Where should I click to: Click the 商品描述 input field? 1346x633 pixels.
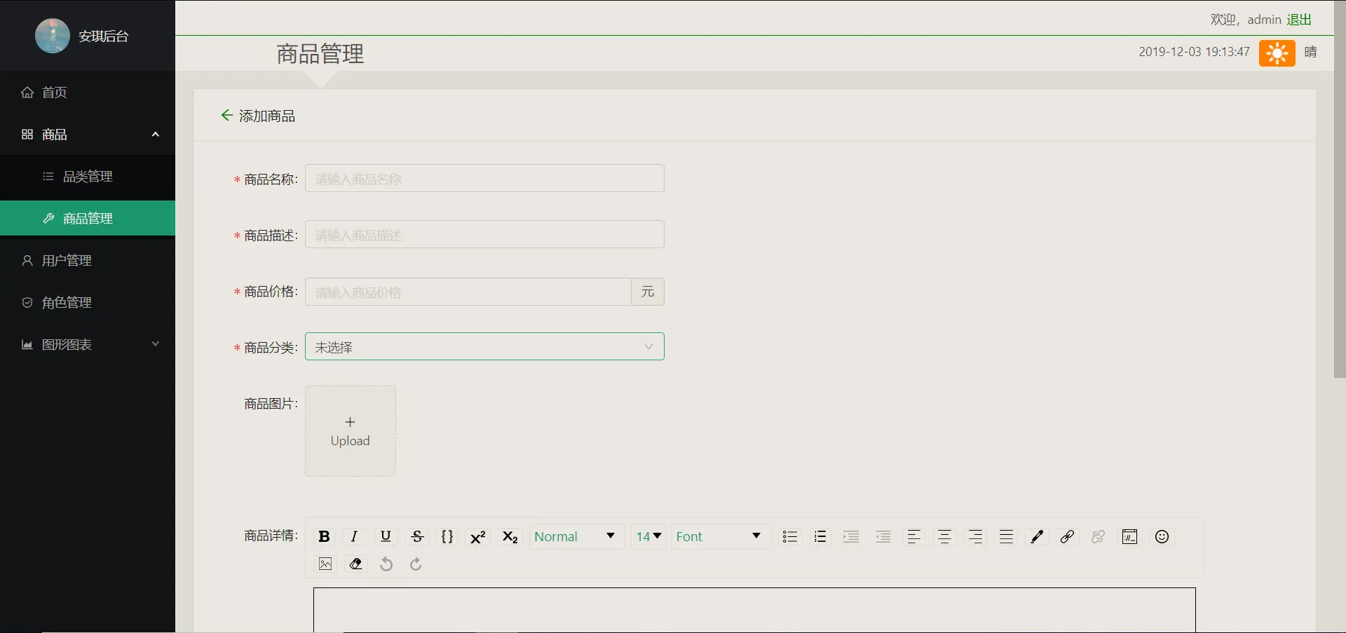click(484, 234)
